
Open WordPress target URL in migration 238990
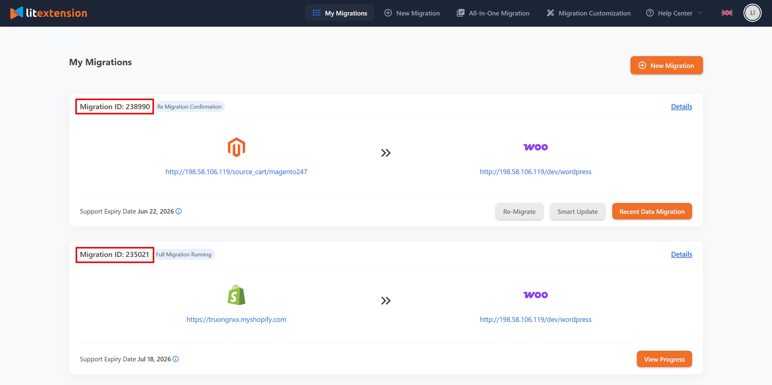pos(536,172)
